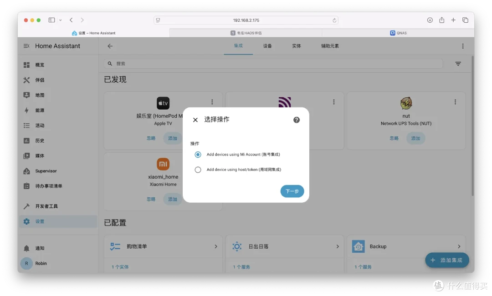Click the 1 个服务 link under 日出日落

(x=241, y=267)
